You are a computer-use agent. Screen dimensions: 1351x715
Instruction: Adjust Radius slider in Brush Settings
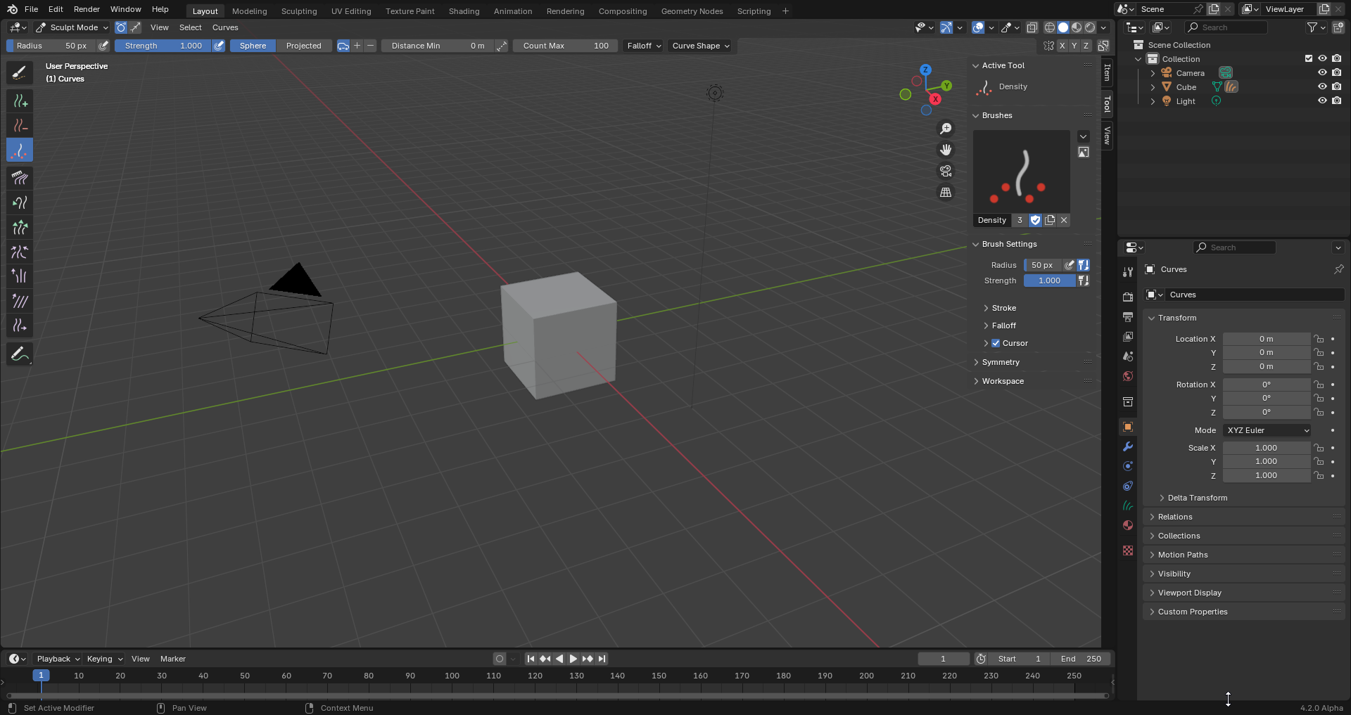pos(1042,265)
